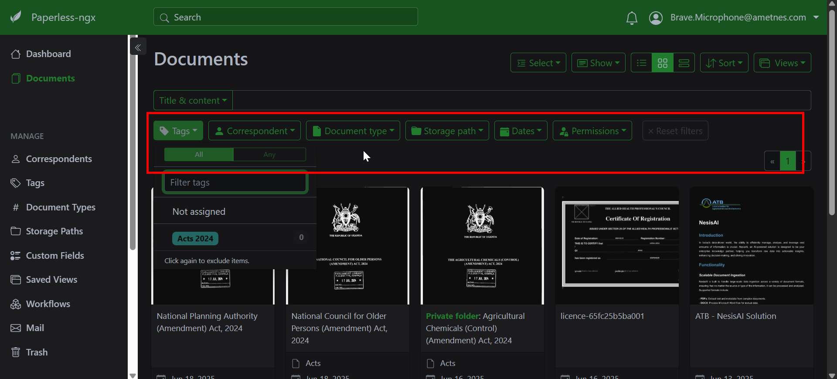Switch to large cards view icon
Image resolution: width=837 pixels, height=379 pixels.
pos(684,63)
